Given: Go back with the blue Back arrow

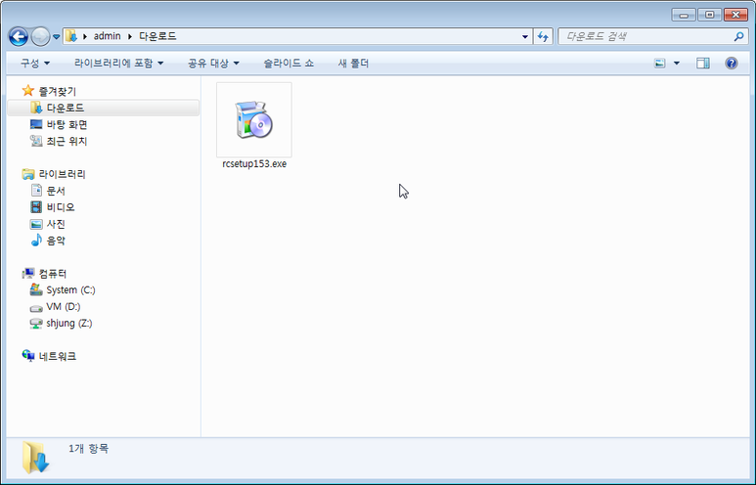Looking at the screenshot, I should (19, 36).
